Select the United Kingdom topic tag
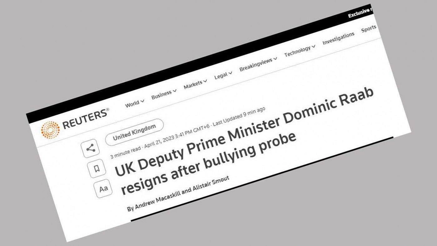 point(134,132)
